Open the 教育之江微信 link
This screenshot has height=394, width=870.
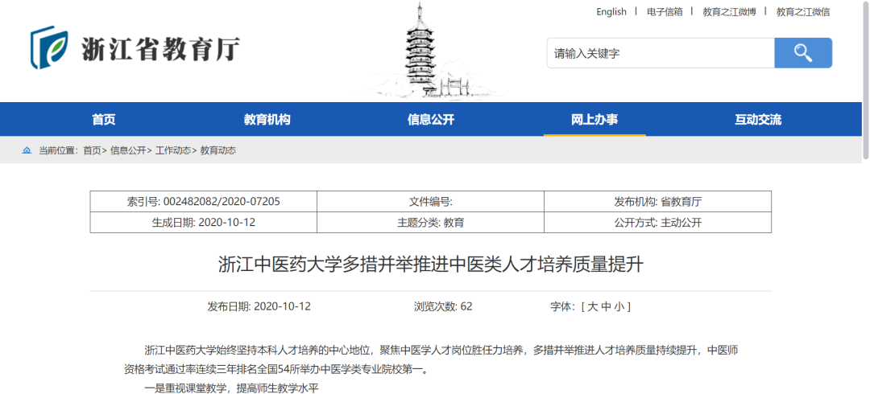click(x=803, y=11)
